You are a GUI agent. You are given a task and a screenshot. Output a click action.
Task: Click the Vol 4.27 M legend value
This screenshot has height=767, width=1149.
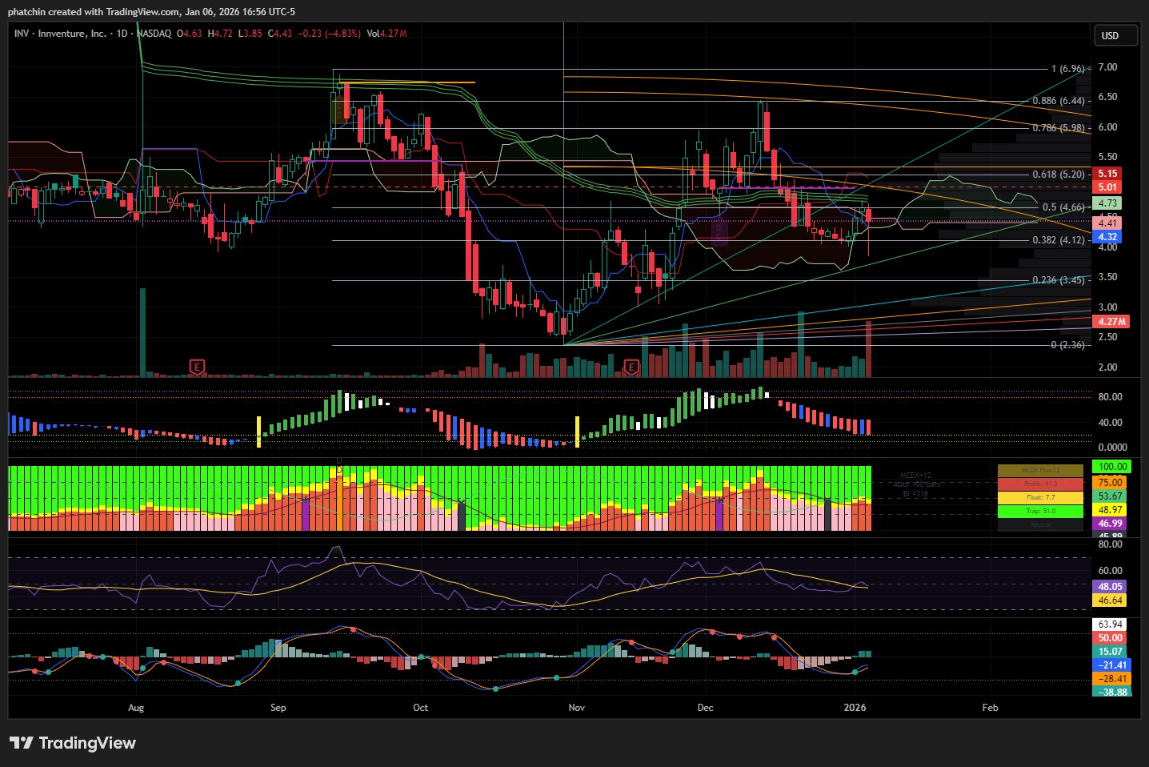[x=386, y=34]
